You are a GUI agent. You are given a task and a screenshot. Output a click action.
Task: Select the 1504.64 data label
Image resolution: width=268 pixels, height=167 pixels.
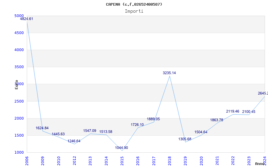(x=201, y=132)
